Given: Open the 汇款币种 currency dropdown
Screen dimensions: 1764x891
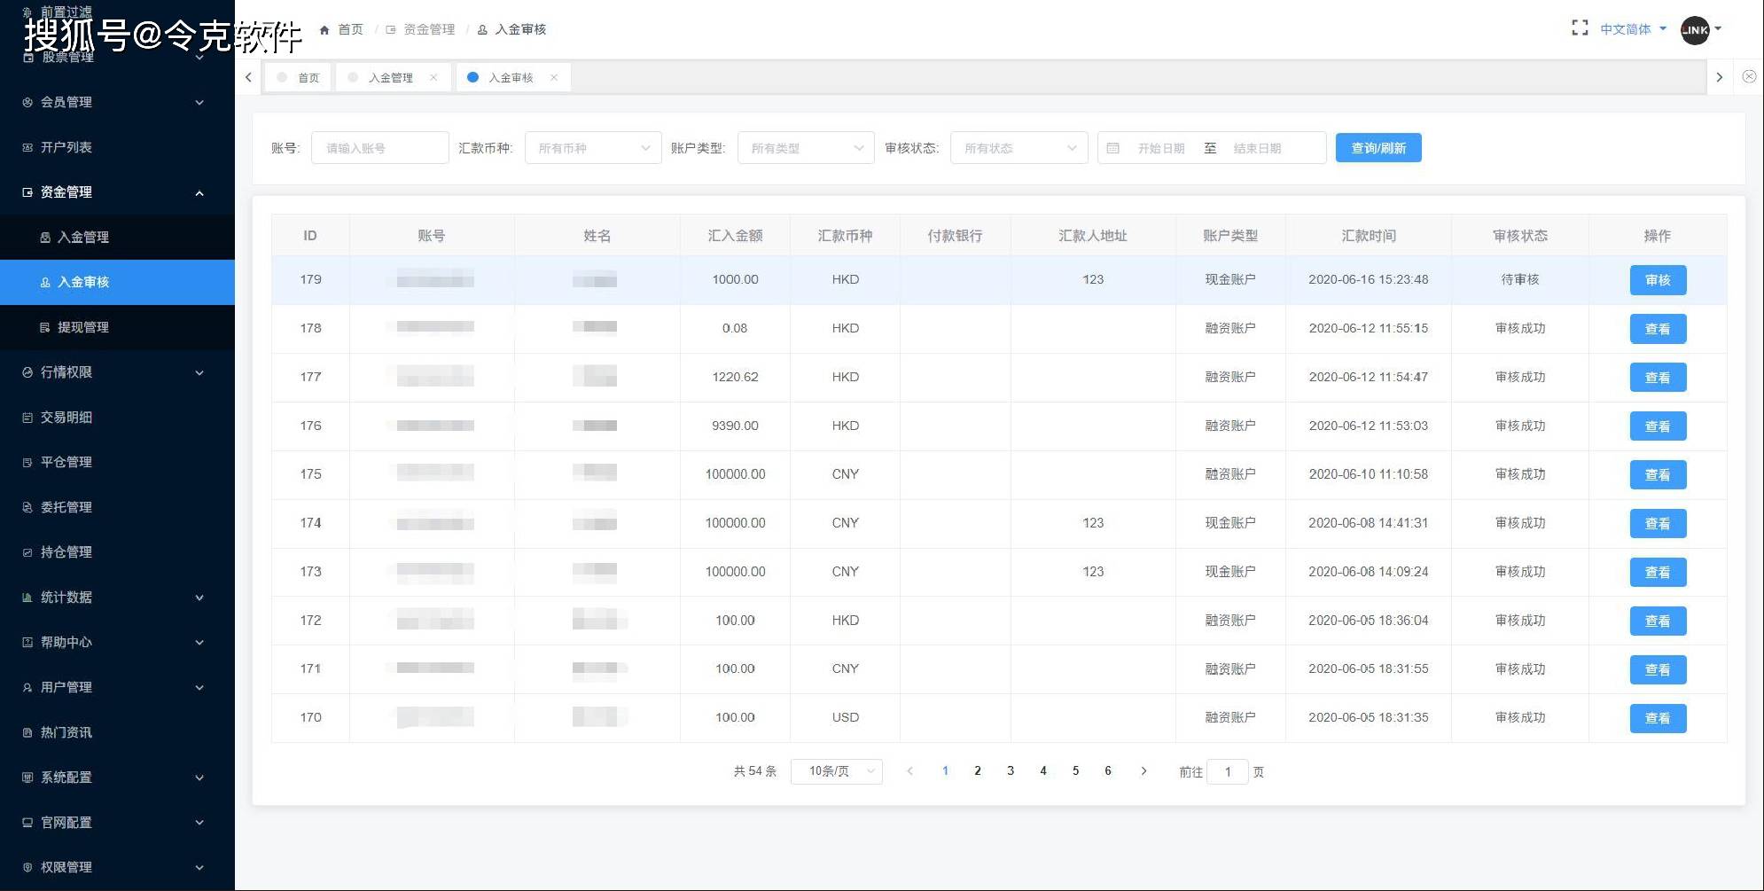Looking at the screenshot, I should pos(593,148).
